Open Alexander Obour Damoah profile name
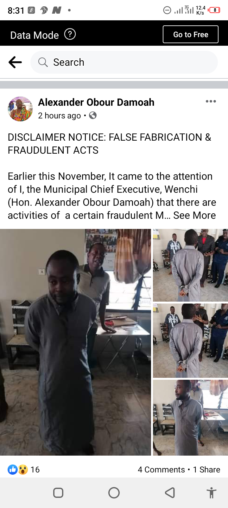The image size is (228, 508). [96, 102]
